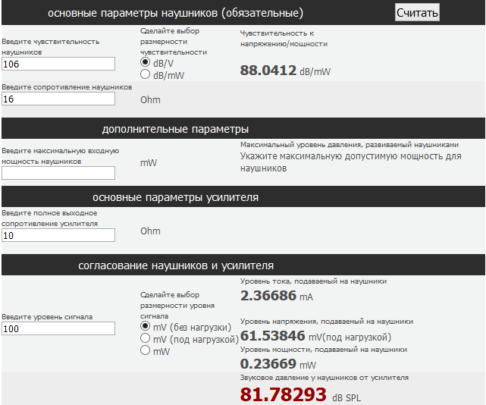Click the дополнительные параметры header
The width and height of the screenshot is (486, 405).
[175, 129]
